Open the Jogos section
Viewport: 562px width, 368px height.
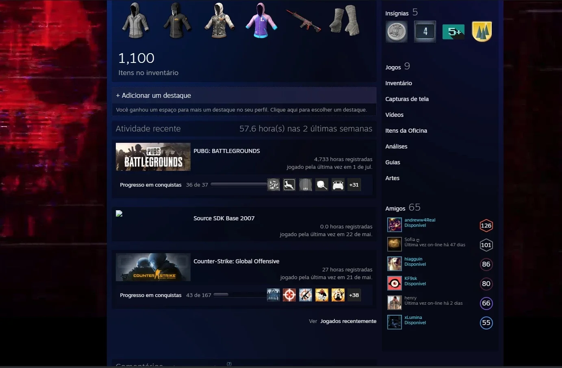click(x=393, y=67)
